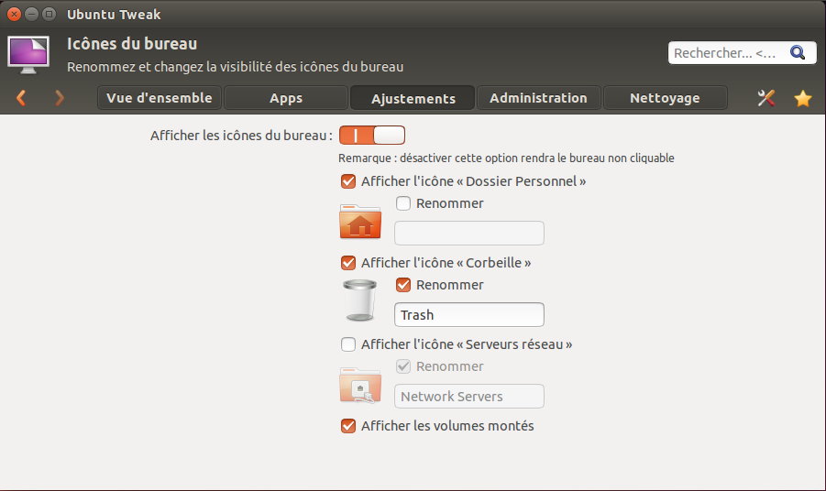
Task: Click the greyed Renommer checkbox for Serveurs réseau
Action: (x=403, y=366)
